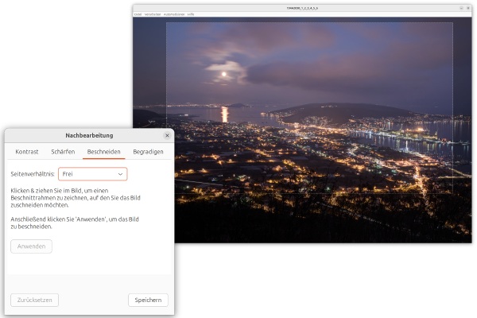The image size is (477, 318).
Task: Click the 'Anschließend klicken Sie Anwenden' text
Action: [75, 223]
